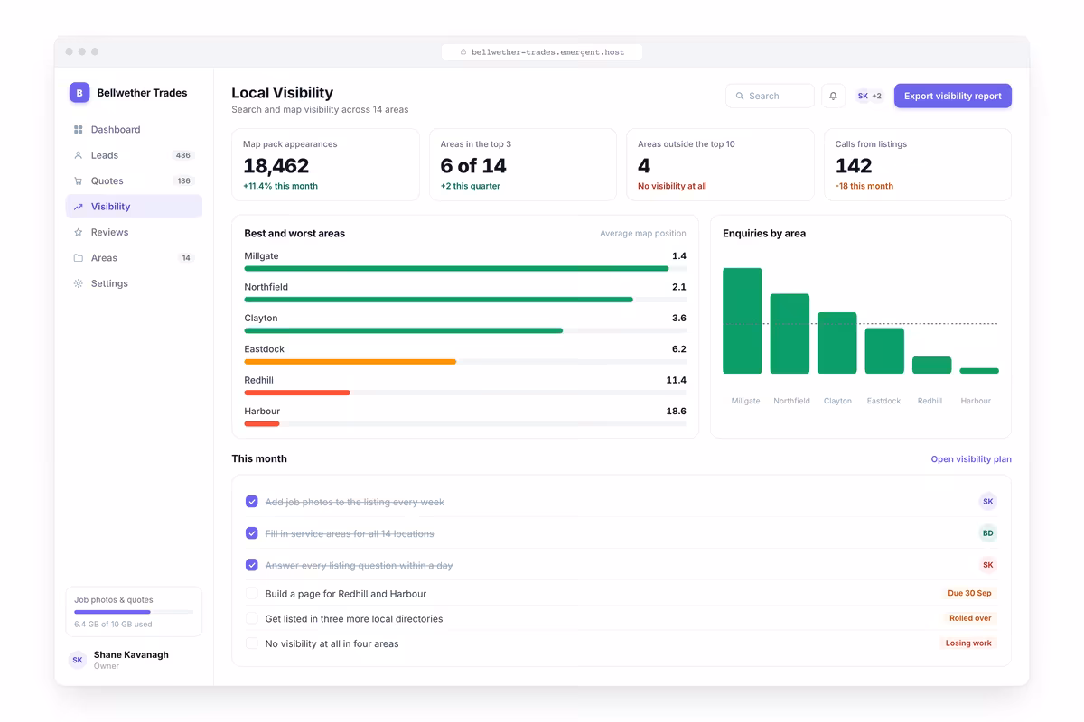
Task: Click 'Average map position' label
Action: 643,234
